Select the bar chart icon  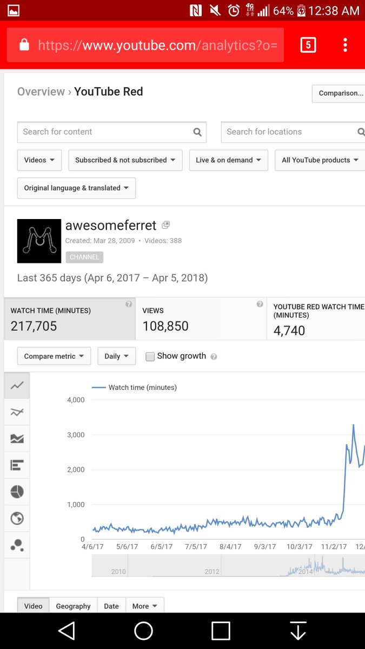17,465
